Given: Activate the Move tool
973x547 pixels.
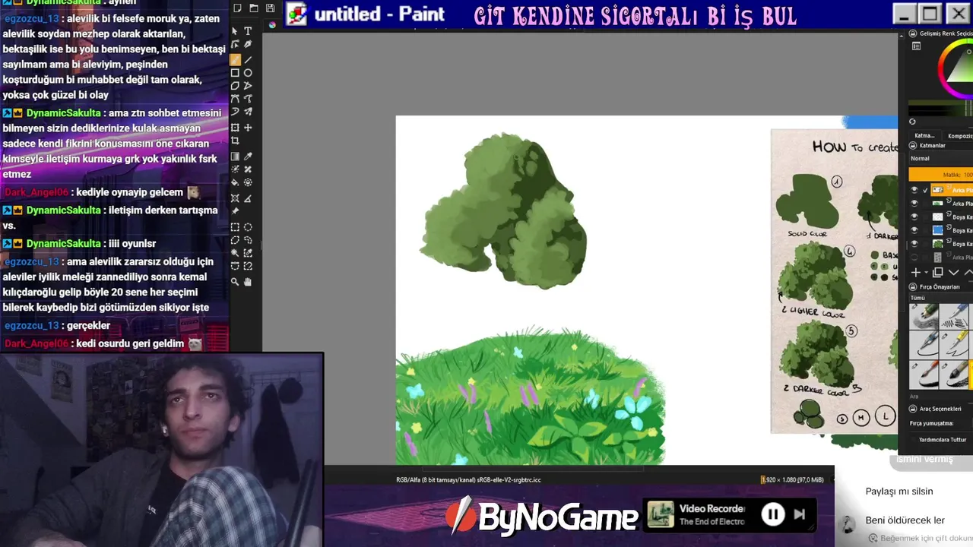Looking at the screenshot, I should click(248, 128).
